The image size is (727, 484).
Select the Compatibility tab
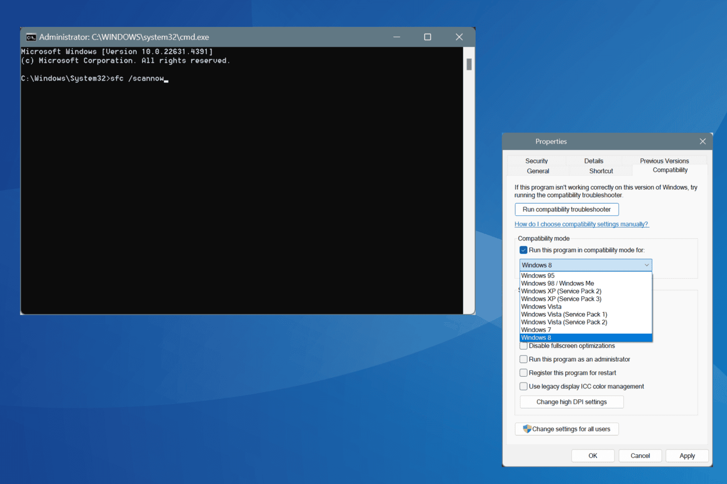[x=670, y=170]
